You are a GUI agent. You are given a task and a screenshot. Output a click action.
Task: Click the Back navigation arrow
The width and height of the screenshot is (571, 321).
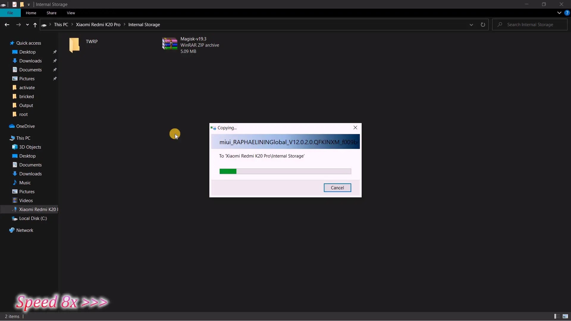click(7, 25)
